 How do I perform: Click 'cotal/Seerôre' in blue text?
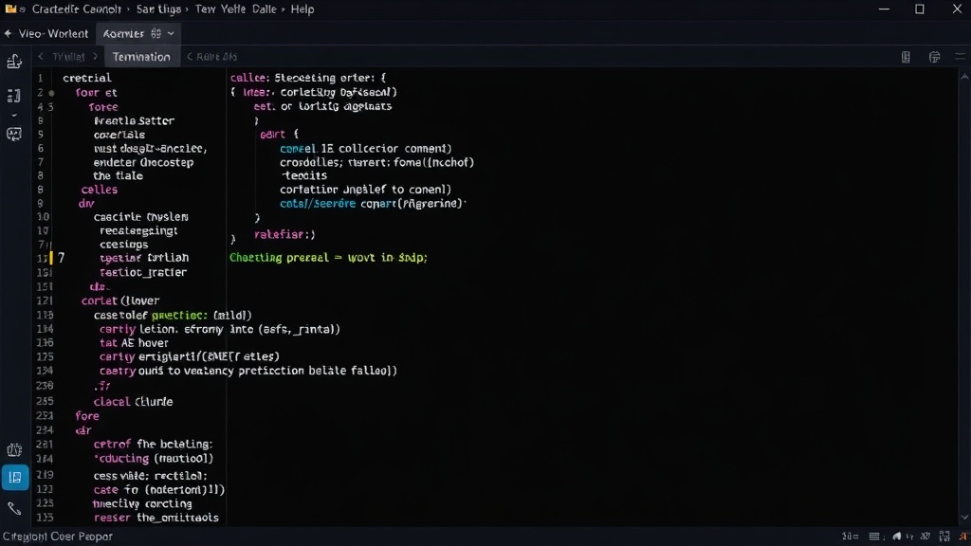point(318,203)
